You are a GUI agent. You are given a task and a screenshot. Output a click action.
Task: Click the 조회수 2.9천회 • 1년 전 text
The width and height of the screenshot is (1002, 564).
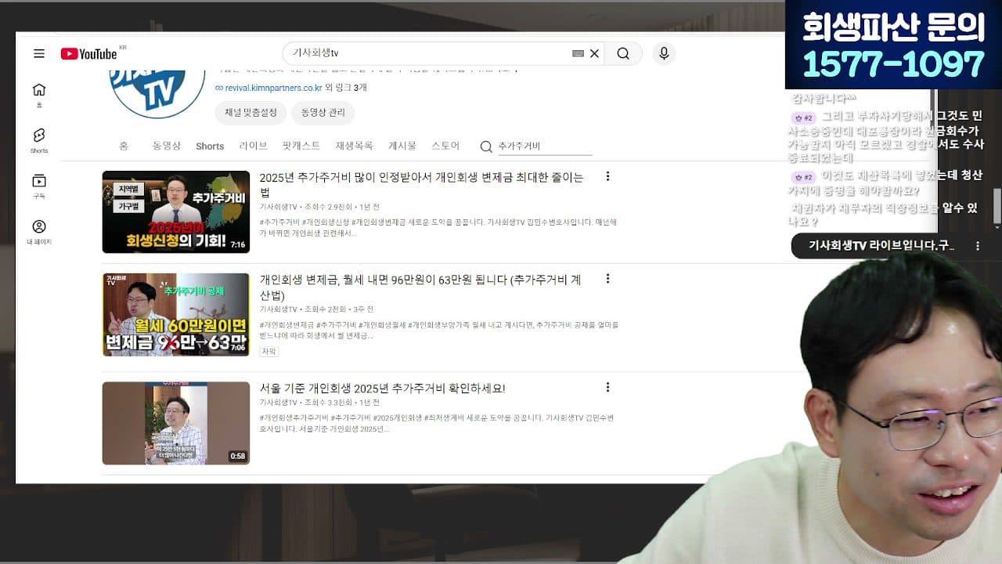[342, 207]
